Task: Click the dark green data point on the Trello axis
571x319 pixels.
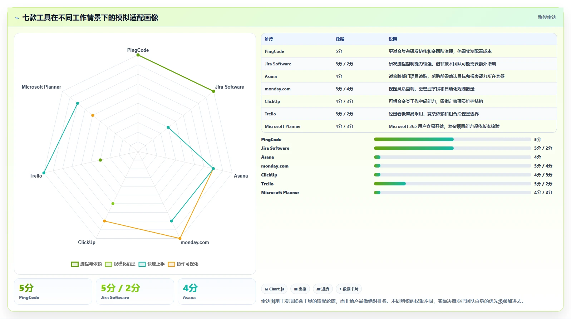Action: point(100,160)
